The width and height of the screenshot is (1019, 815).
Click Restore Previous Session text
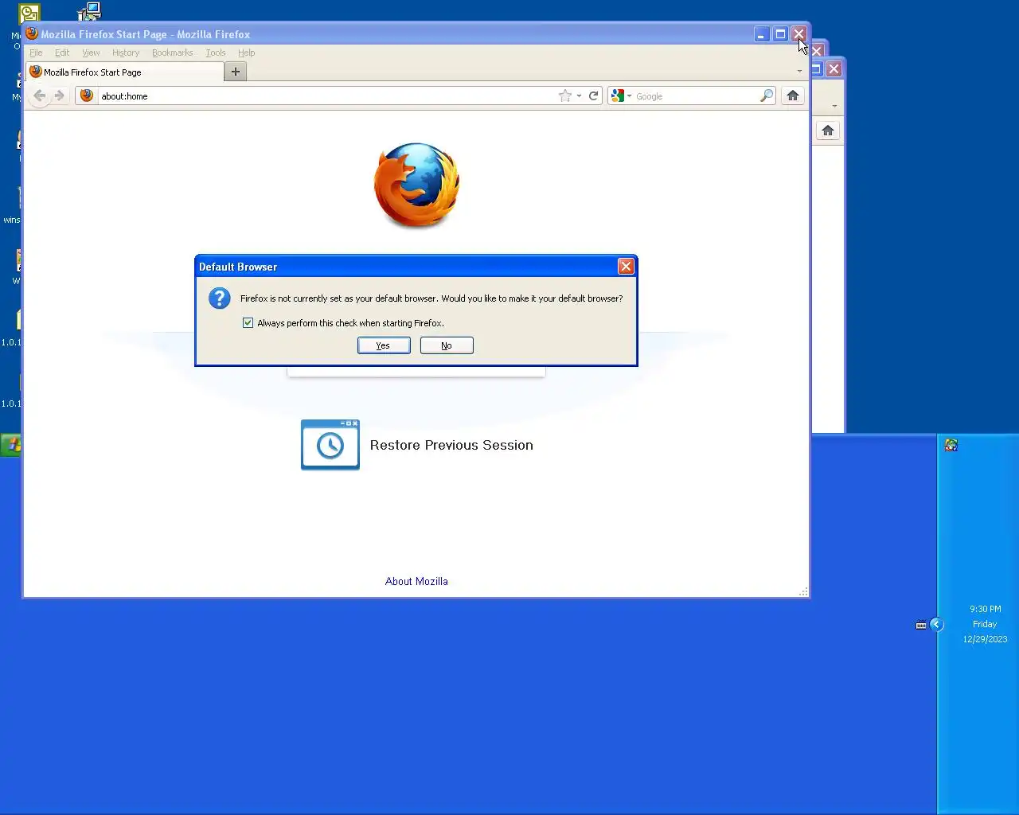[x=451, y=445]
